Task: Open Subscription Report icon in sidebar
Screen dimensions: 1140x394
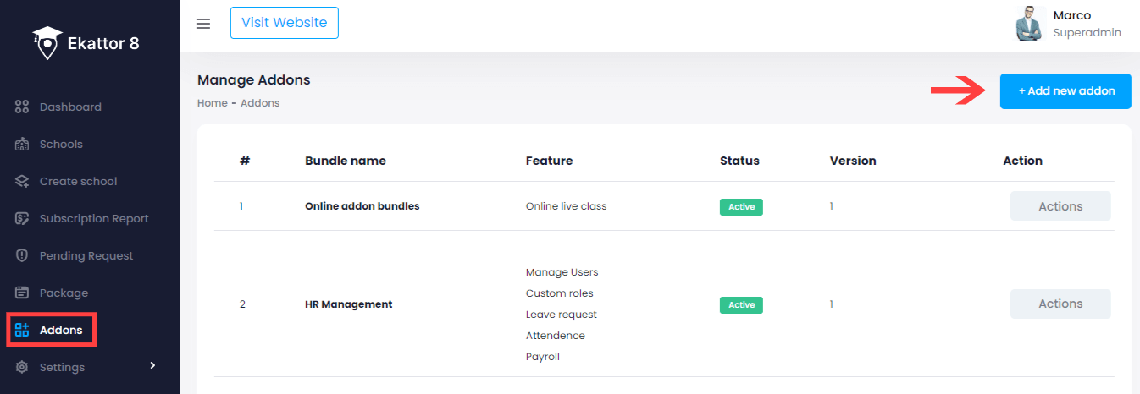Action: click(23, 219)
